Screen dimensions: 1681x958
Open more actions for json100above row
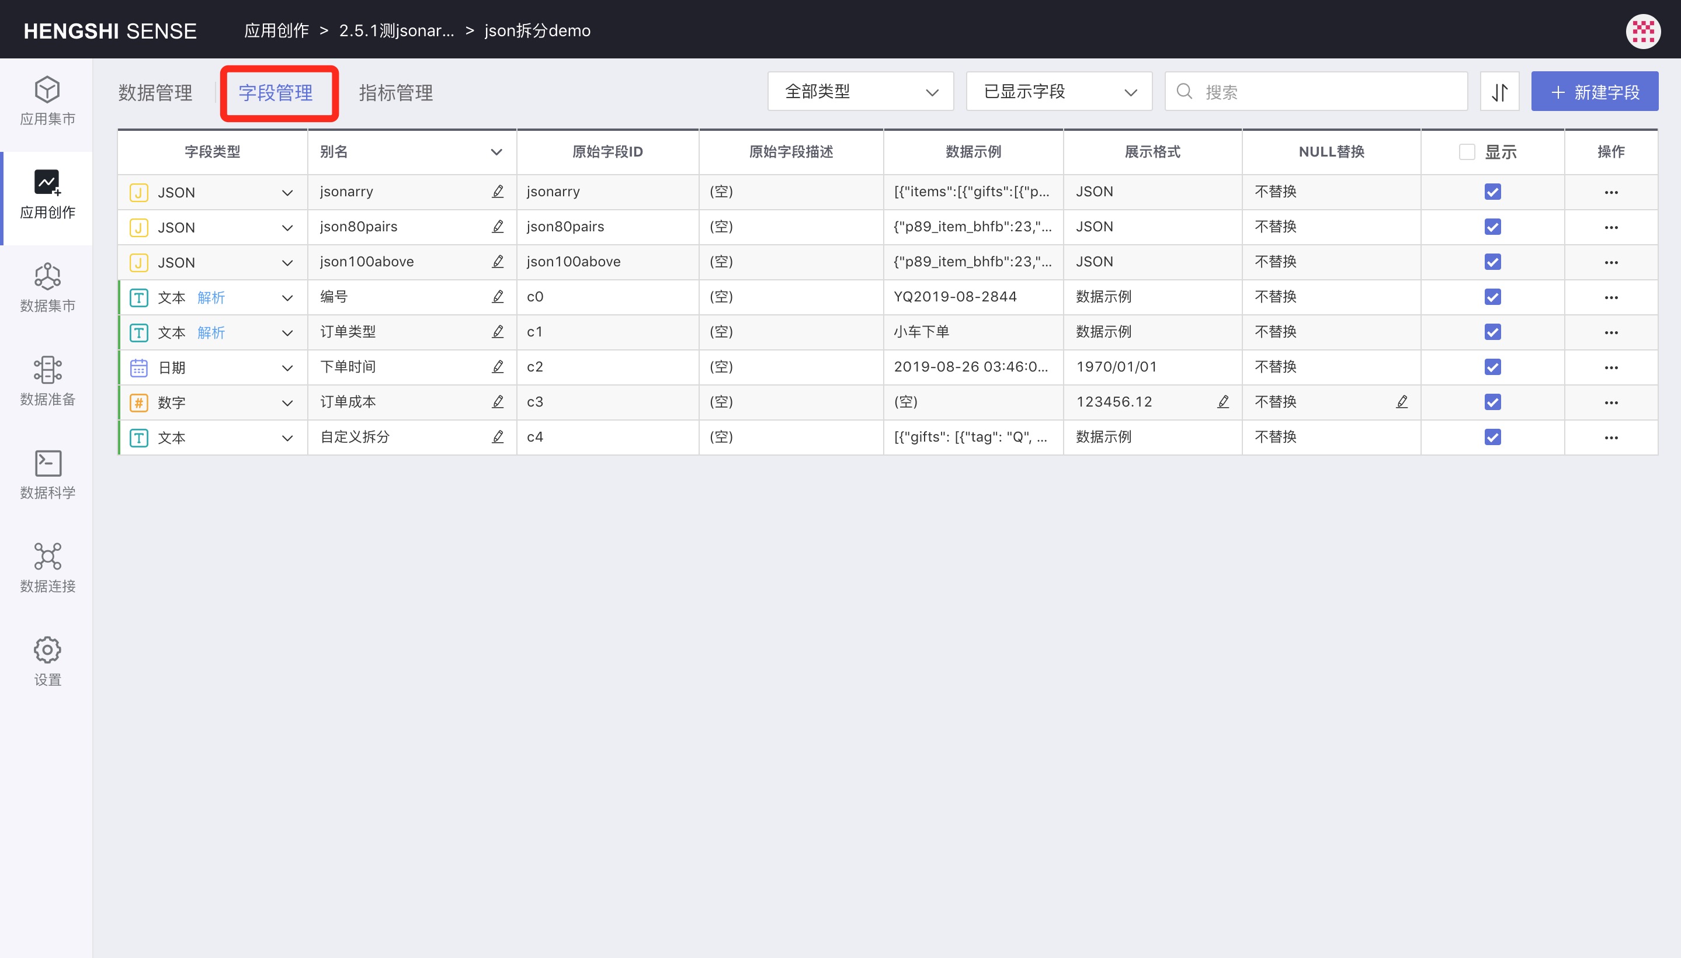(1611, 262)
